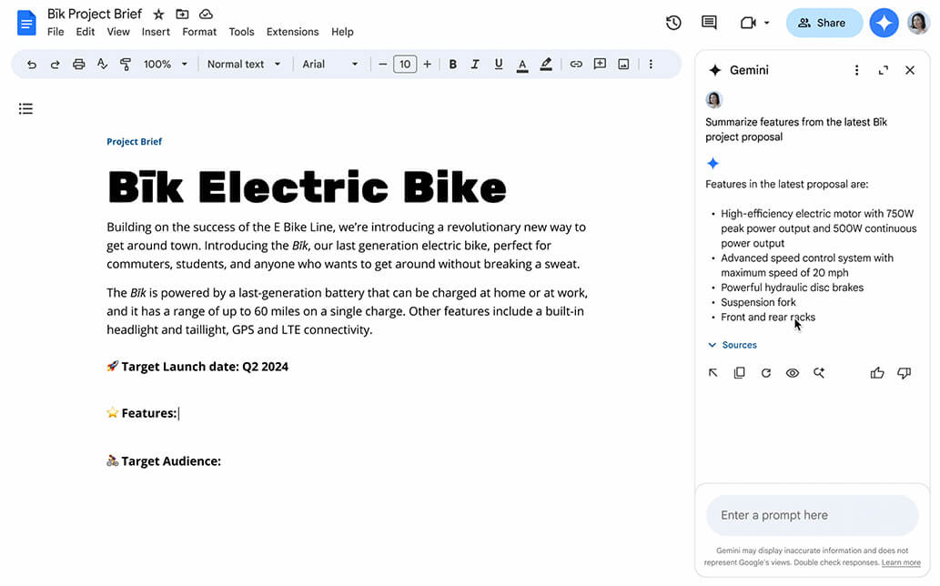
Task: Click the Target Audience heading
Action: 164,461
